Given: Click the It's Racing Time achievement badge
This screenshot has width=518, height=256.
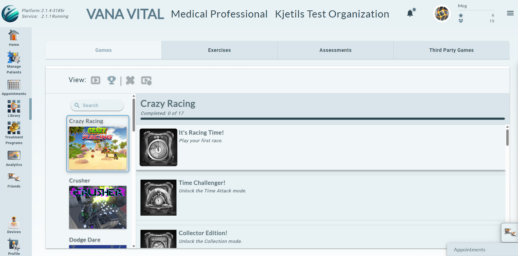Looking at the screenshot, I should 158,147.
